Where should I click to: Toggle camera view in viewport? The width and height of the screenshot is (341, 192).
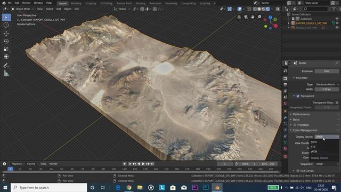[246, 17]
